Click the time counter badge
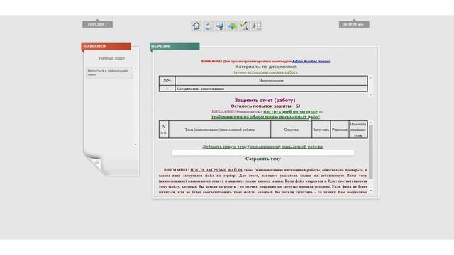This screenshot has width=454, height=255. pos(354,24)
